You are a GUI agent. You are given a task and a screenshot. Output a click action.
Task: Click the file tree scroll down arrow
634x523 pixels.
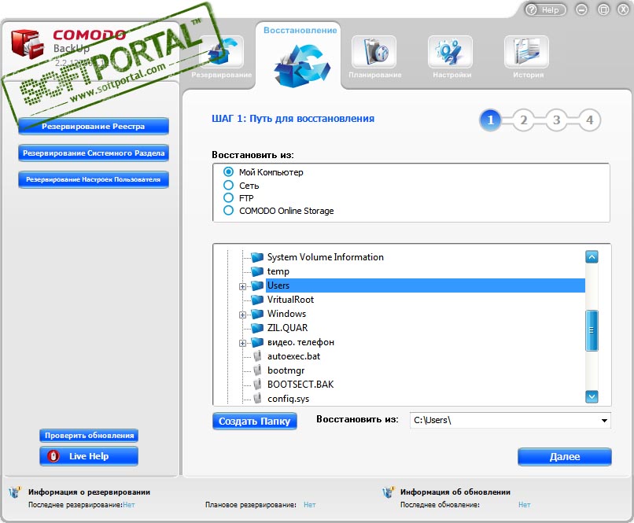click(x=592, y=396)
